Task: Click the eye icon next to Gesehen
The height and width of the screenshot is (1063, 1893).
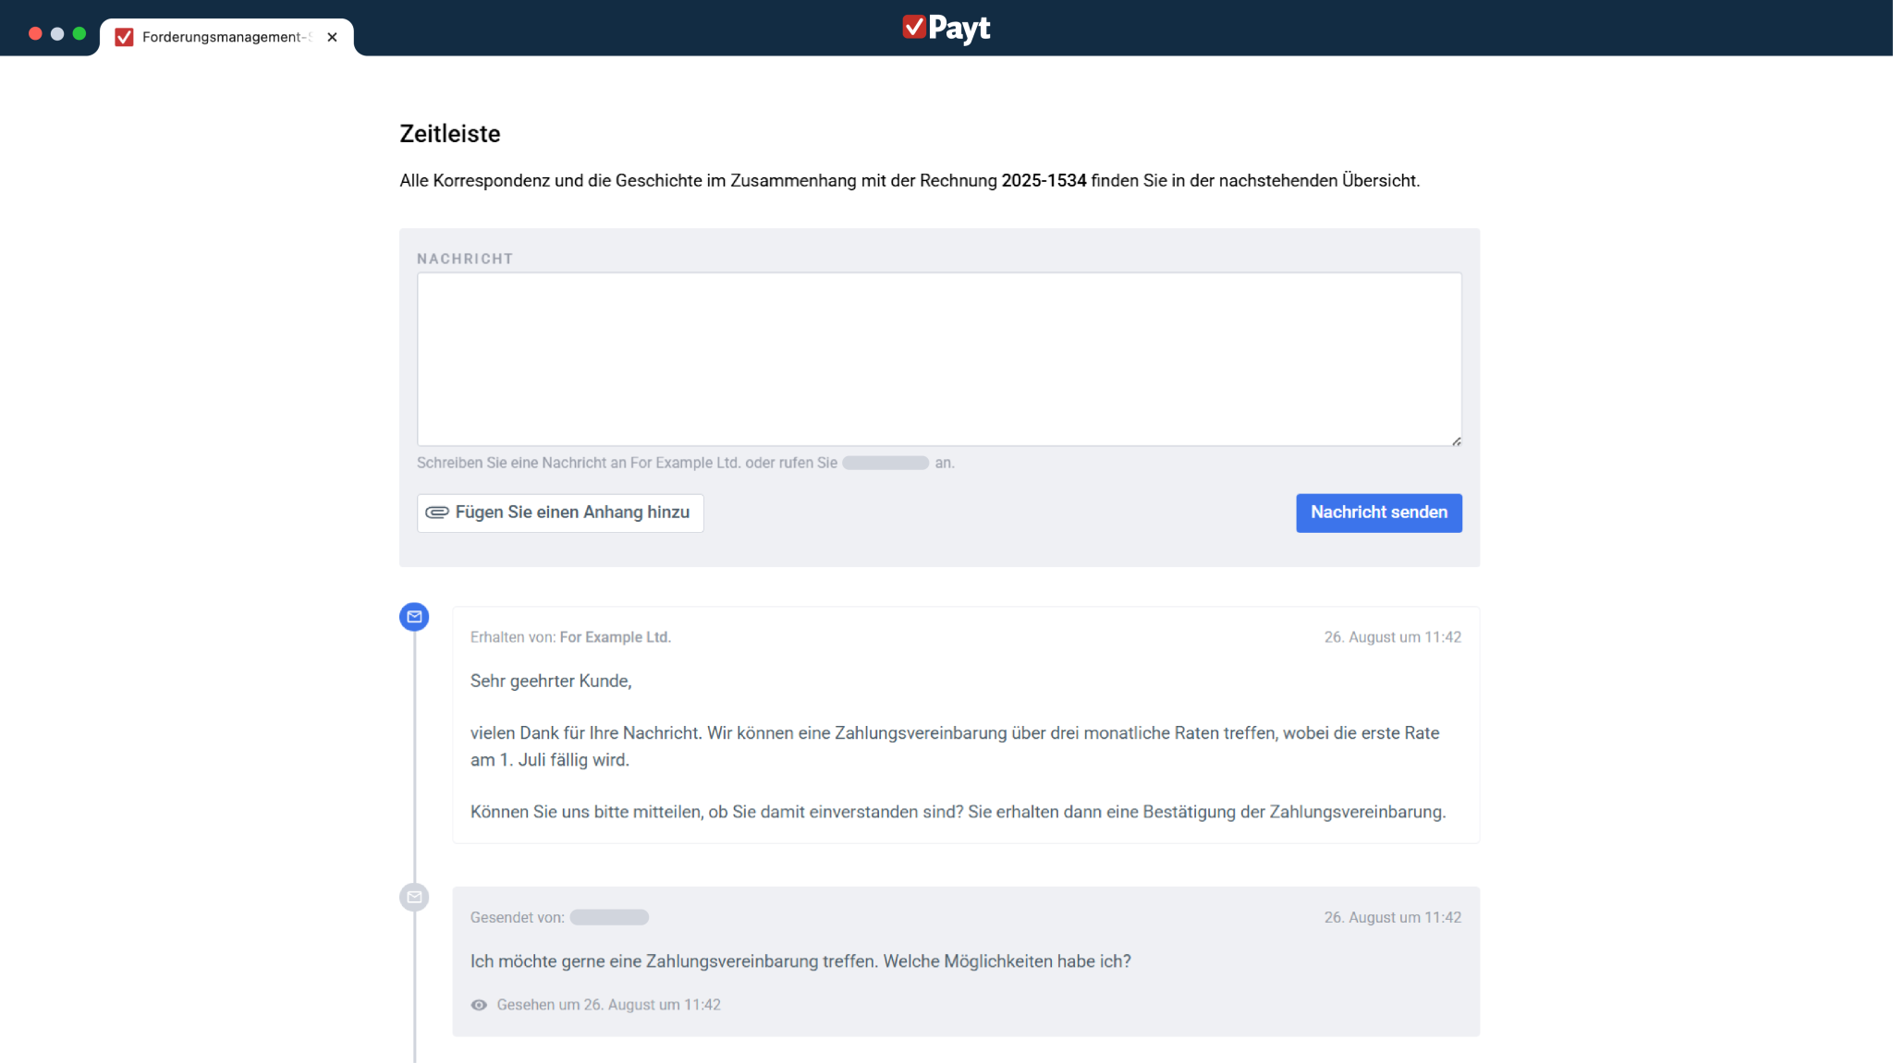Action: click(x=479, y=1005)
